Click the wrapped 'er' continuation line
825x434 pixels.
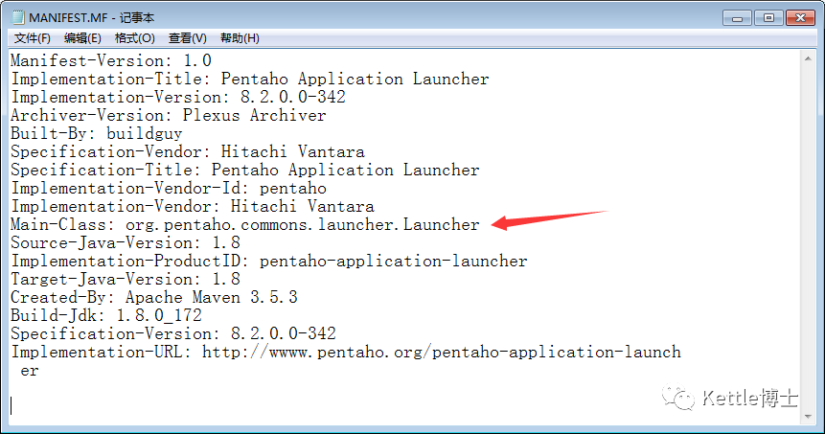30,371
